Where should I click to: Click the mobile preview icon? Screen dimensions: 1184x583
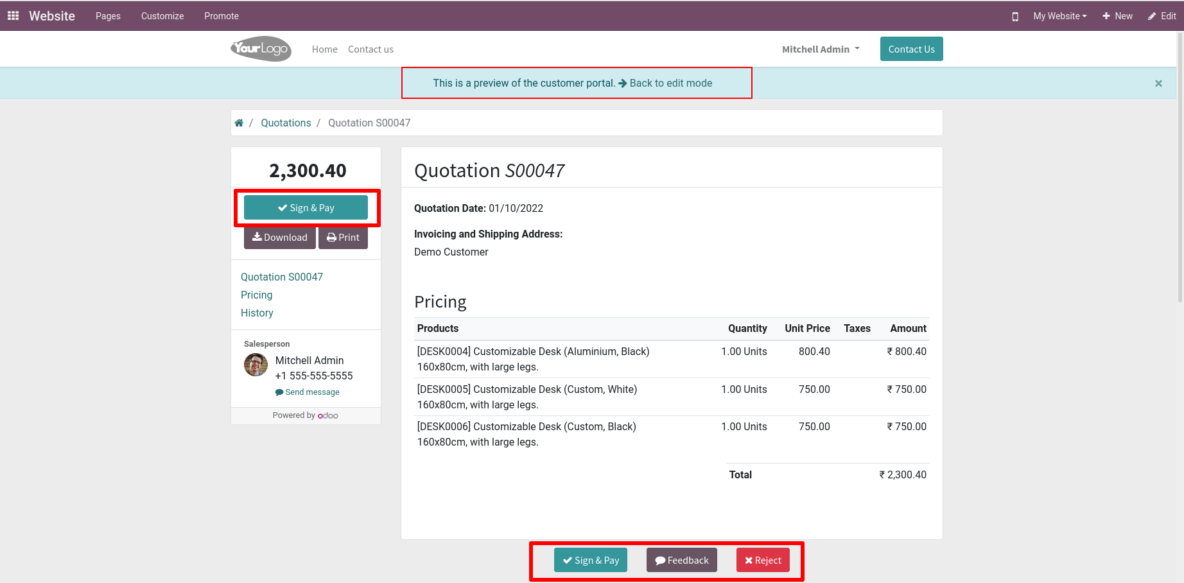click(1015, 16)
